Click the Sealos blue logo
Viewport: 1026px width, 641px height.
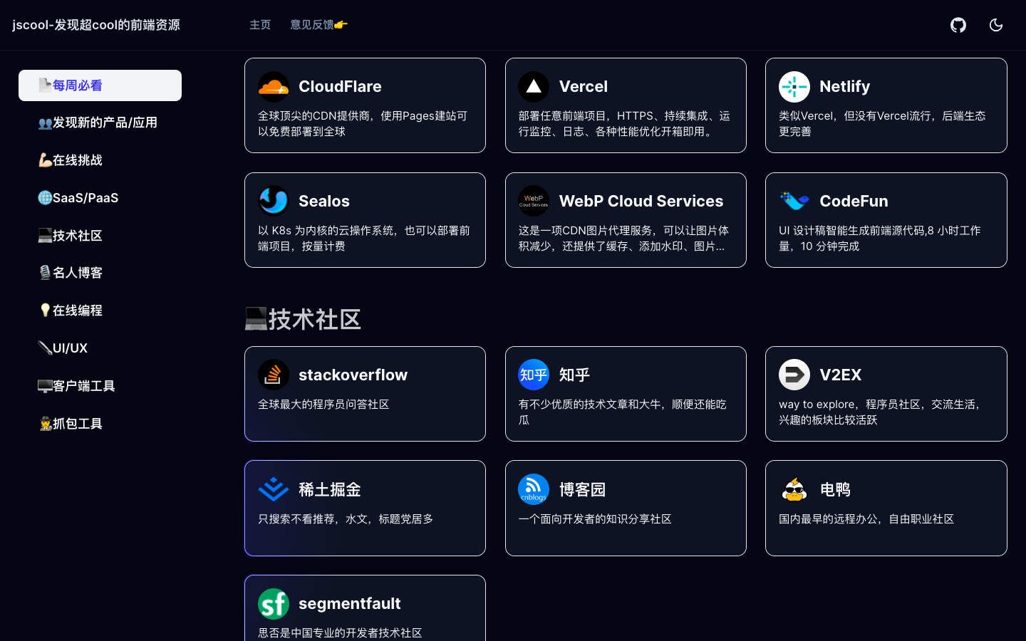pyautogui.click(x=274, y=201)
